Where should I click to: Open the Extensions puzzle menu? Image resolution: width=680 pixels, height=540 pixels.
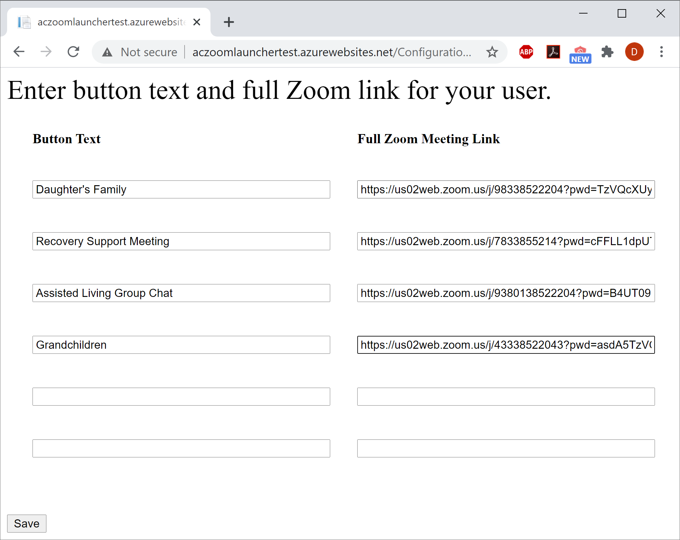coord(607,52)
